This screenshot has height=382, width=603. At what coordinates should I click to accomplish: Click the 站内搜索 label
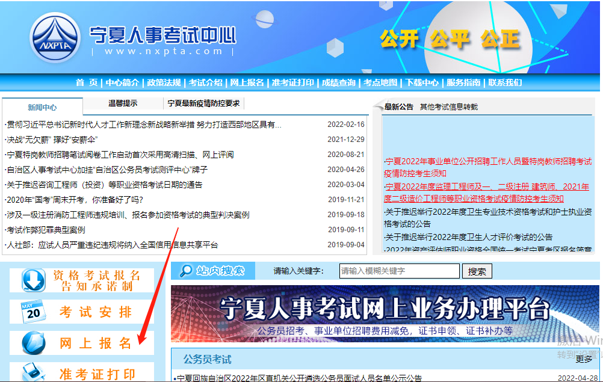pyautogui.click(x=220, y=271)
